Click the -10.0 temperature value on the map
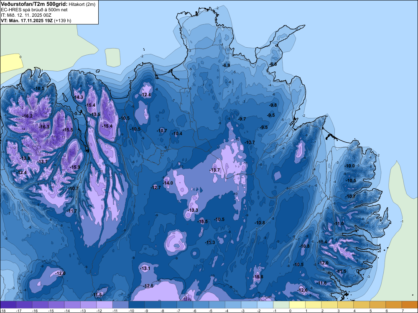Viewport: 418px width, 313px height. coord(350,166)
